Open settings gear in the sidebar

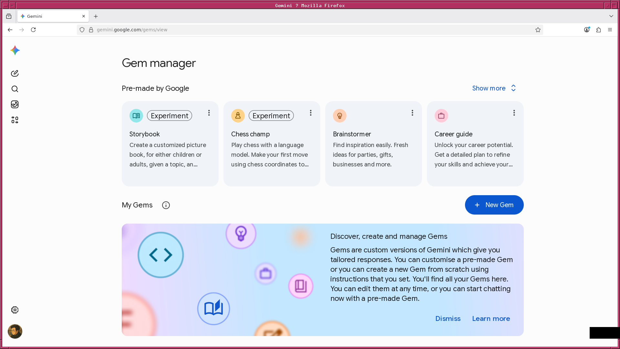click(x=15, y=310)
